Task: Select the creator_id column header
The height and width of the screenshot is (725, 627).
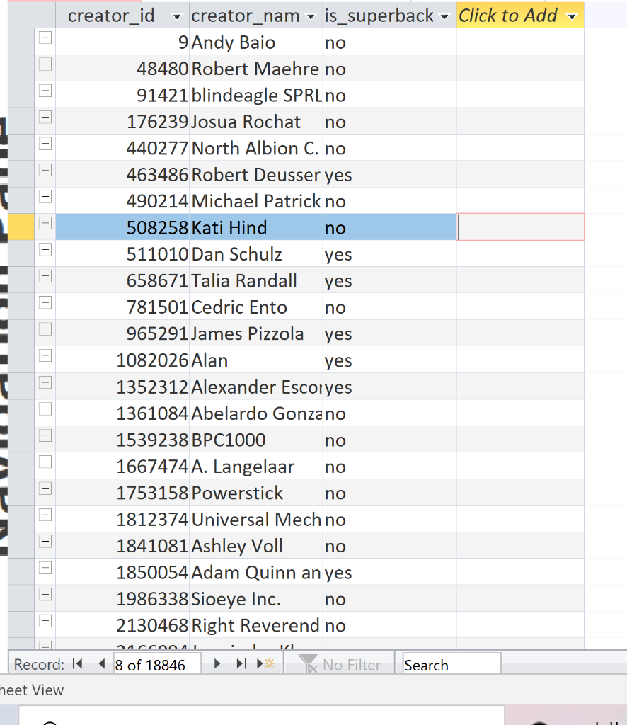Action: [111, 16]
